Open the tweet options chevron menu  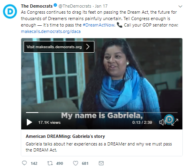(180, 6)
